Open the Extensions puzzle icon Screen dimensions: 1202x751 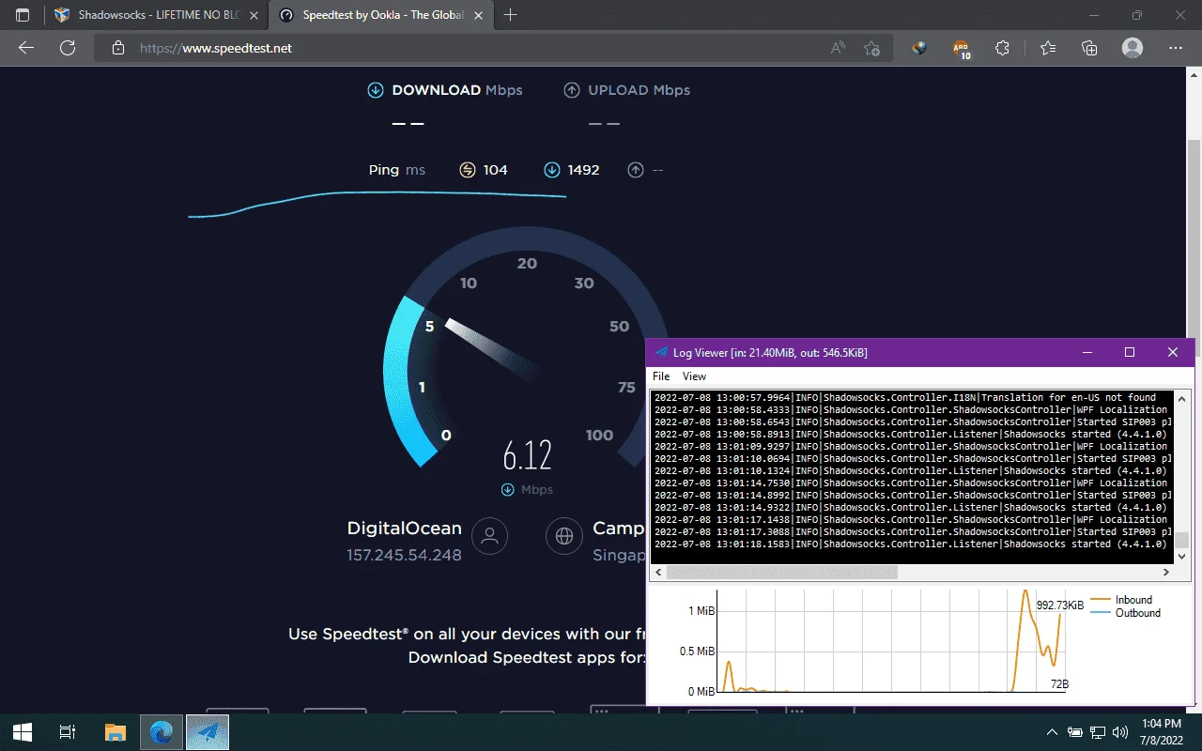pos(1003,48)
